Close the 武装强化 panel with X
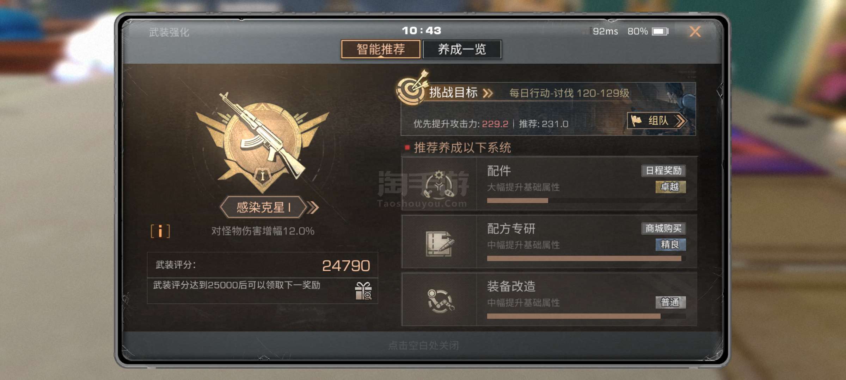This screenshot has width=846, height=380. 695,32
